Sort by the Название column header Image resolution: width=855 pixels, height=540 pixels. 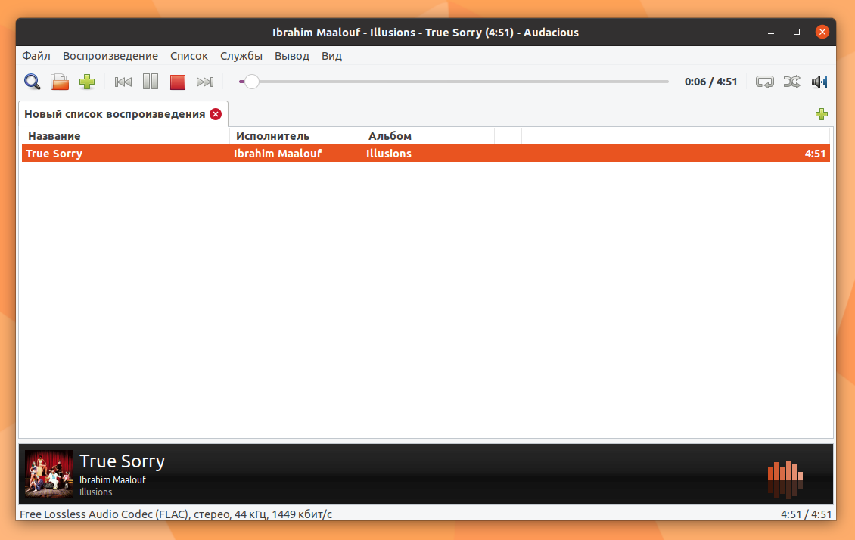pyautogui.click(x=126, y=135)
